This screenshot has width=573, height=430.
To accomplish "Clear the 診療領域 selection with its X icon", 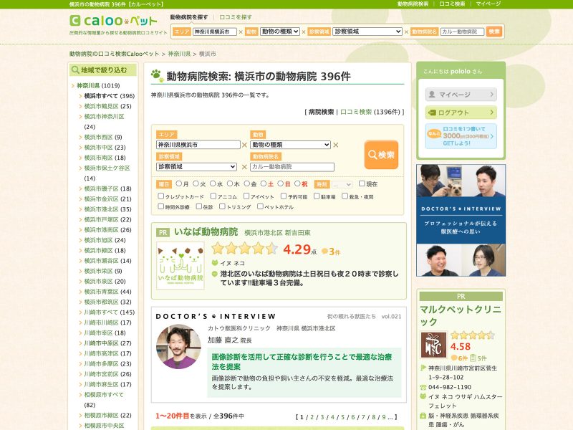I will (x=244, y=167).
